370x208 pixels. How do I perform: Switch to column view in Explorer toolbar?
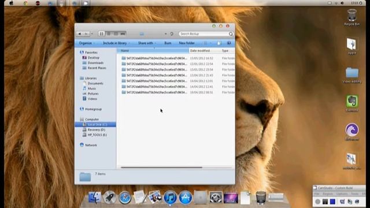[116, 34]
